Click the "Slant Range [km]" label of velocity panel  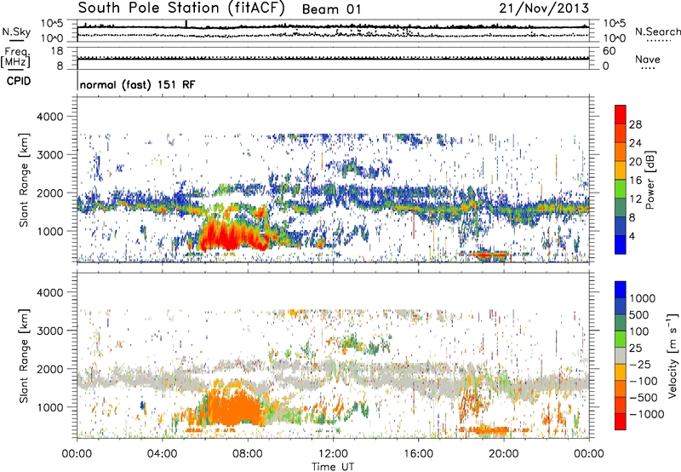24,356
